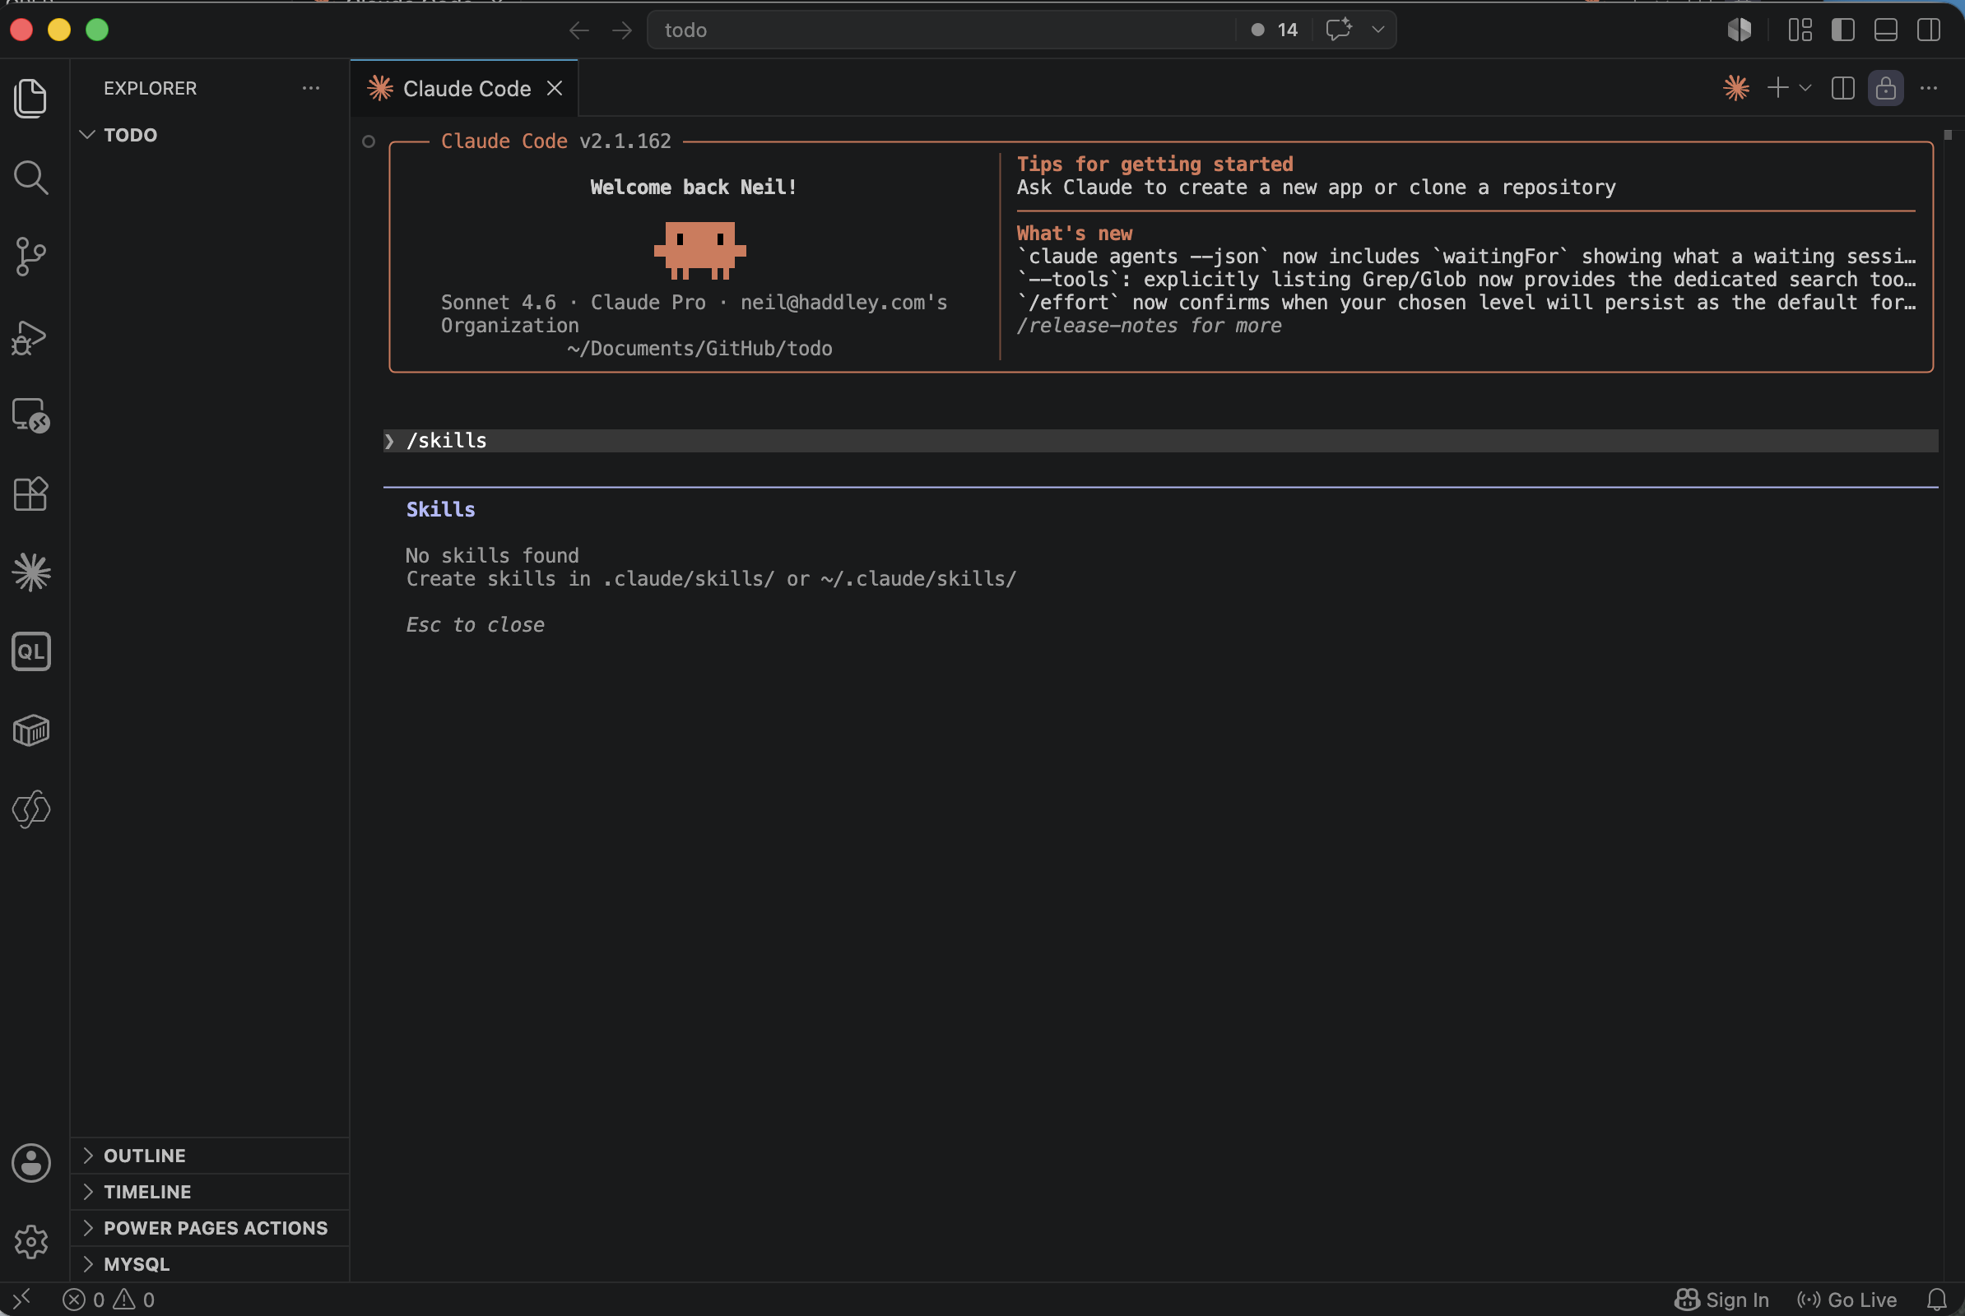The image size is (1965, 1316).
Task: Click the "What's new" heading
Action: coord(1074,234)
